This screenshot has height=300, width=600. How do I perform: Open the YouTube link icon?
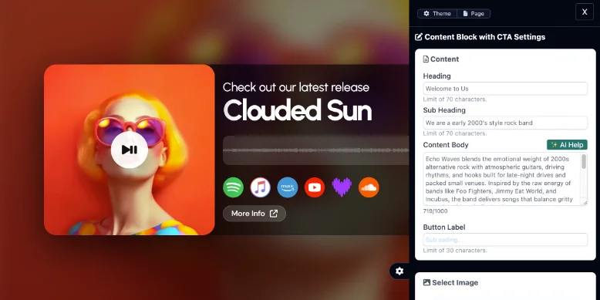click(315, 187)
